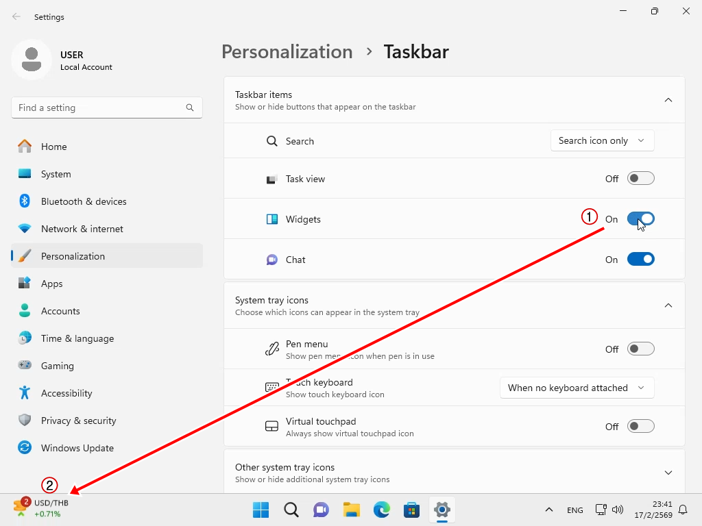Expand the Other system tray icons section

click(668, 473)
